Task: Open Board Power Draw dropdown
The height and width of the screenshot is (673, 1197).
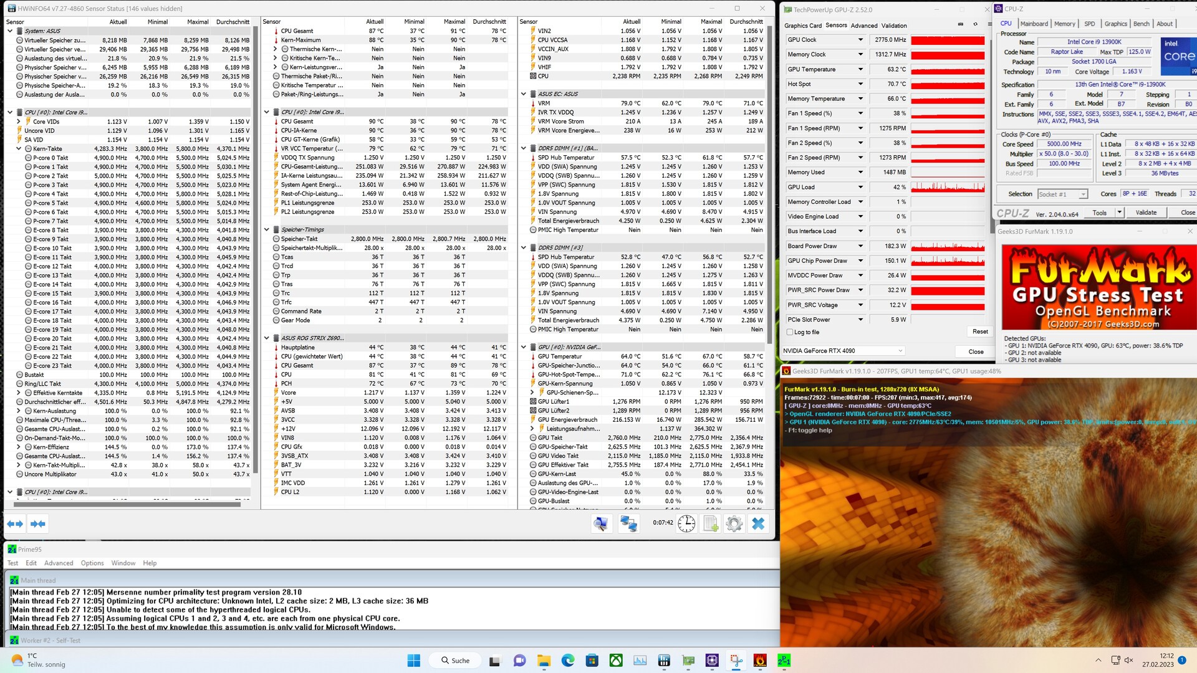Action: [860, 246]
